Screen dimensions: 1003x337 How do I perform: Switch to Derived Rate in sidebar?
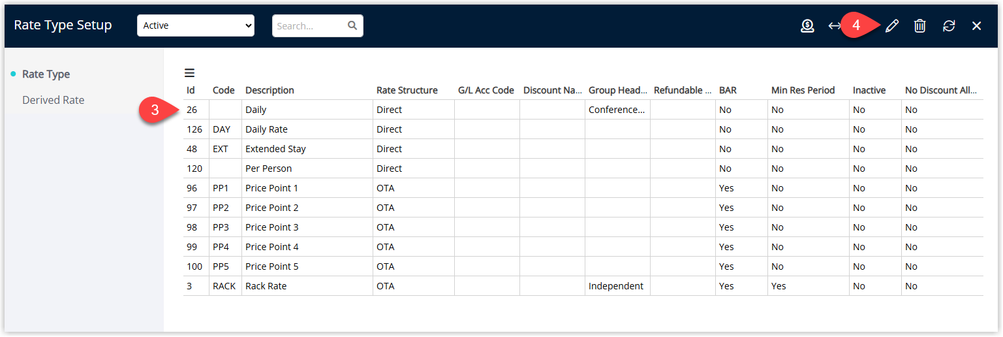point(54,100)
